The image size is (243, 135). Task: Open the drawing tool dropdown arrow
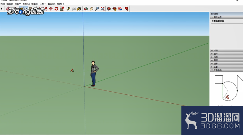click(26, 9)
